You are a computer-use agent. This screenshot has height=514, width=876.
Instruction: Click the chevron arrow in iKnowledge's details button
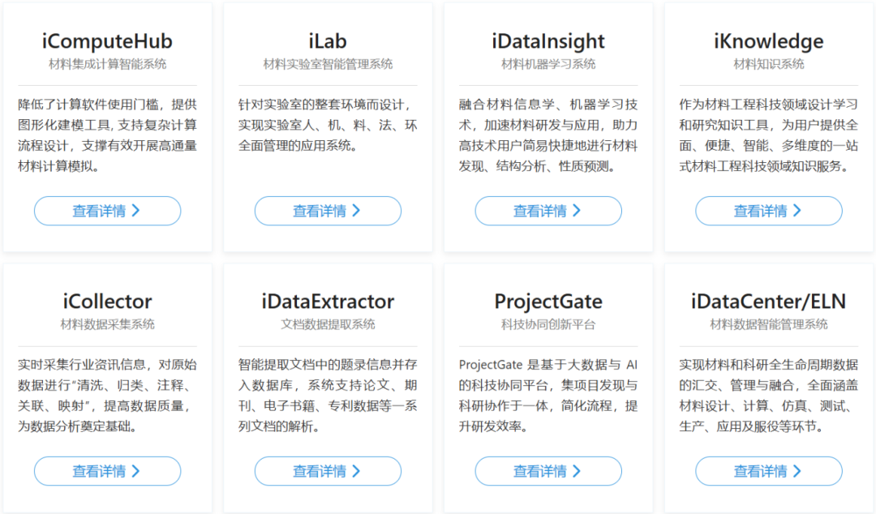point(797,211)
